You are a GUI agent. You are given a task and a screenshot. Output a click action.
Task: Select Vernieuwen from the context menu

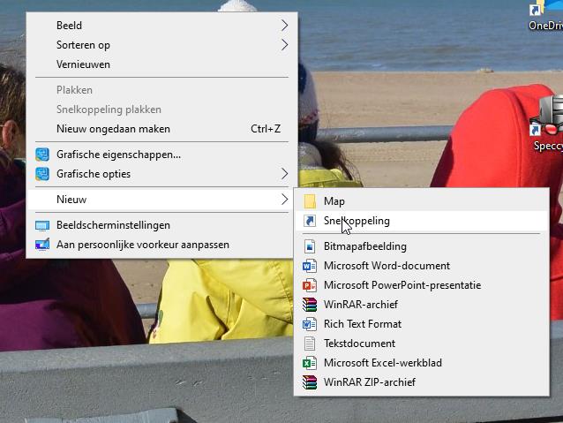[x=83, y=64]
